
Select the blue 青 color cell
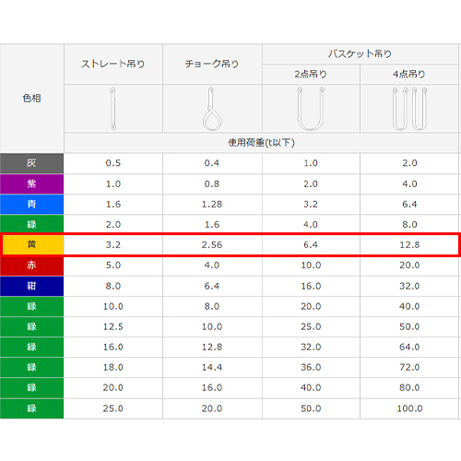click(x=31, y=204)
